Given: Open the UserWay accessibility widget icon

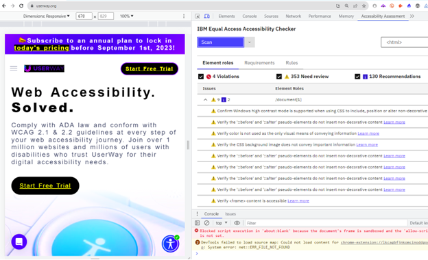Looking at the screenshot, I should [170, 244].
